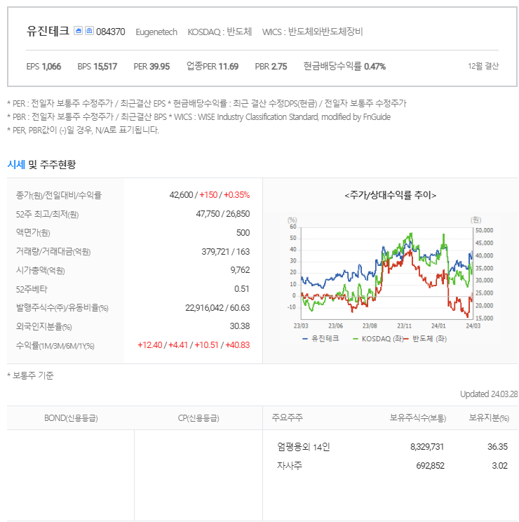Click the WICS : 반도체와반도체장비 classification
This screenshot has height=522, width=519.
click(312, 32)
